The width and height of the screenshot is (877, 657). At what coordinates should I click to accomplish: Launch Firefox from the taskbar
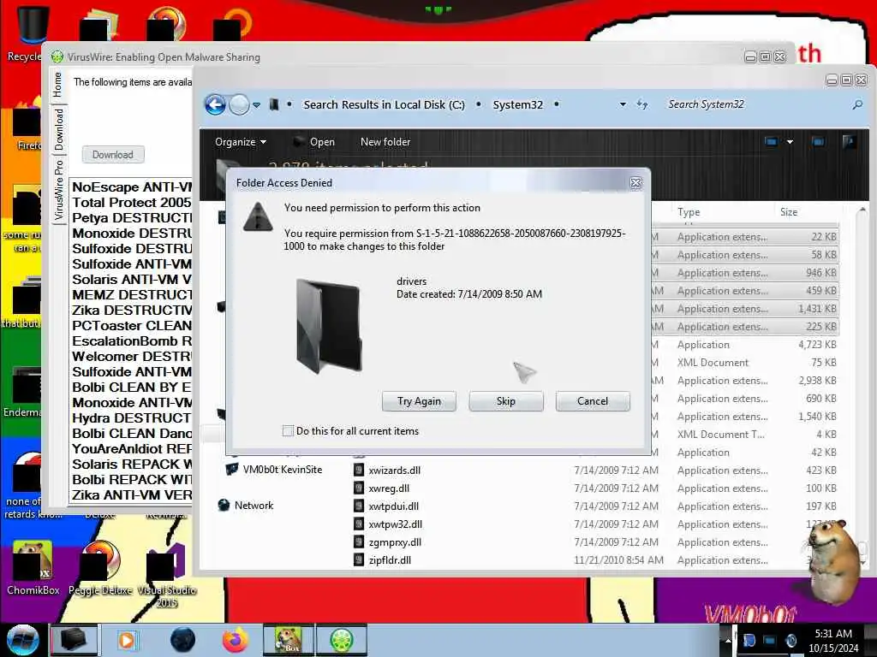[x=236, y=640]
